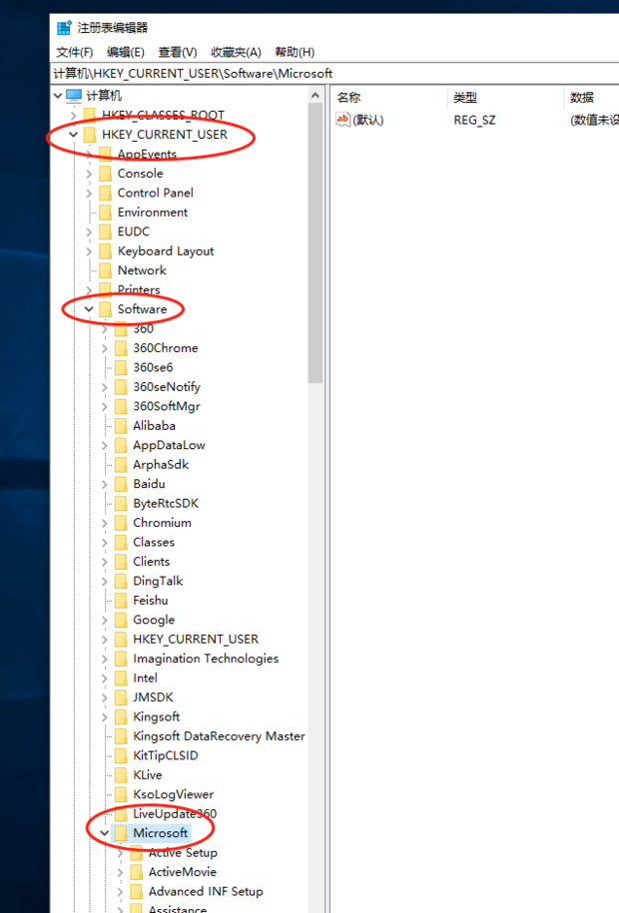Select the 360SoftMgr folder icon

pyautogui.click(x=121, y=406)
